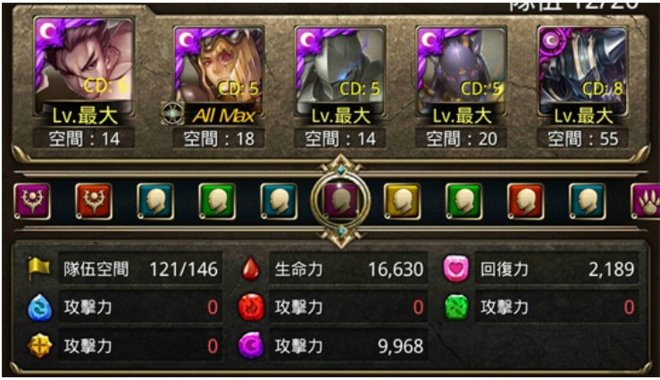
Task: Tap the pink heart recovery icon
Action: [x=456, y=268]
